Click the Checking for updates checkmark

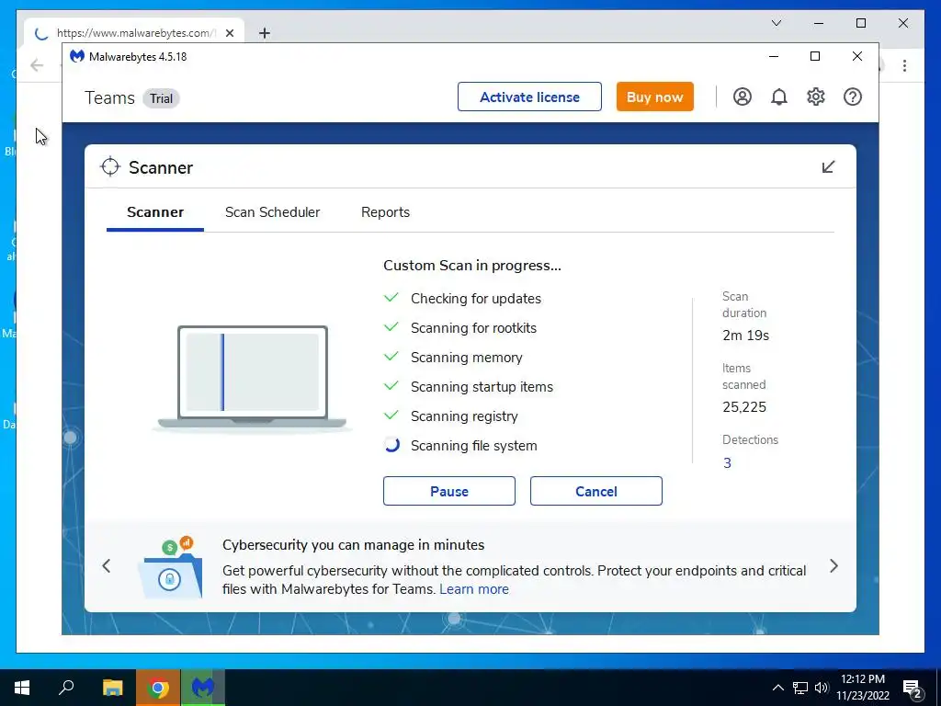pos(391,297)
